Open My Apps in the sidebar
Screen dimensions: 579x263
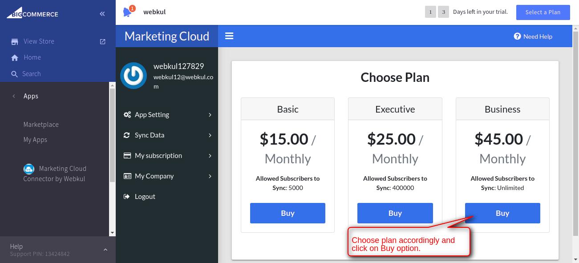coord(35,140)
